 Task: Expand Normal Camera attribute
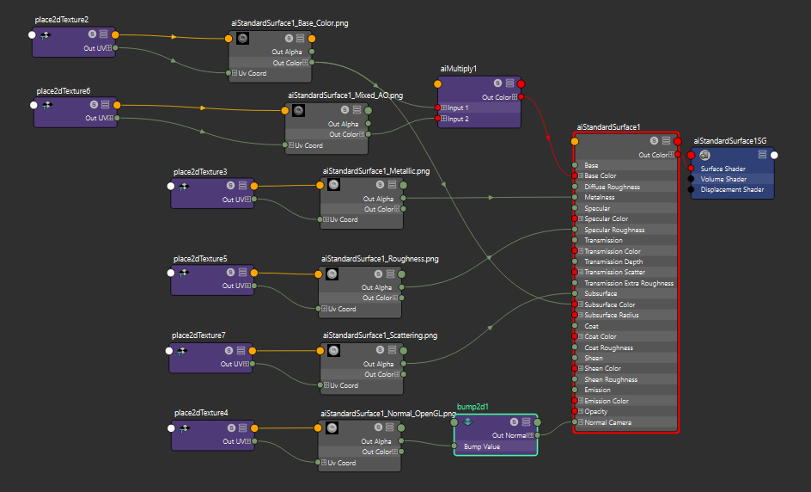[x=581, y=422]
